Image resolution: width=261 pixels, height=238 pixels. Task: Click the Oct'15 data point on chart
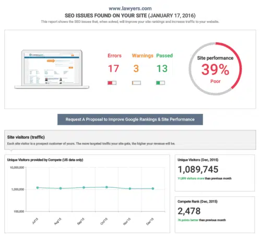tap(106, 187)
